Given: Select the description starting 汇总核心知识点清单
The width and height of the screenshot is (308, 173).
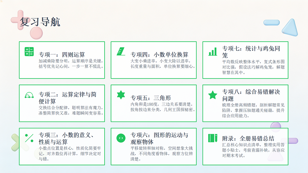Looking at the screenshot, I should (253, 150).
